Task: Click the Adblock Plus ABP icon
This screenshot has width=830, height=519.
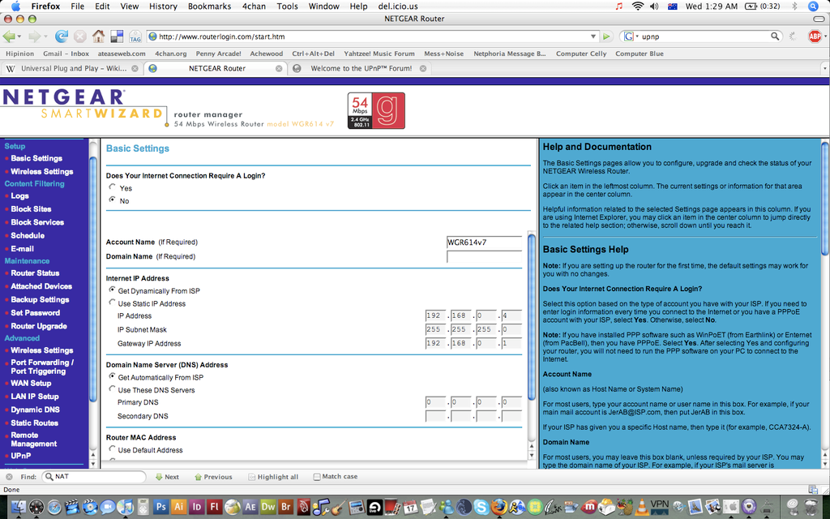Action: (x=815, y=36)
